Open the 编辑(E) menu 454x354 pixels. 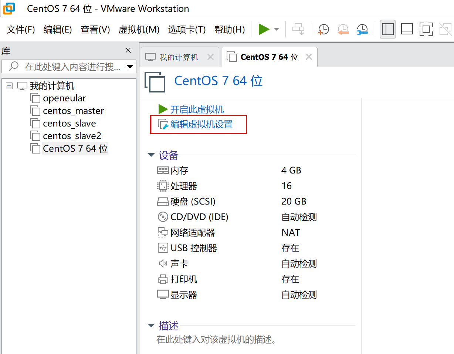click(x=58, y=30)
